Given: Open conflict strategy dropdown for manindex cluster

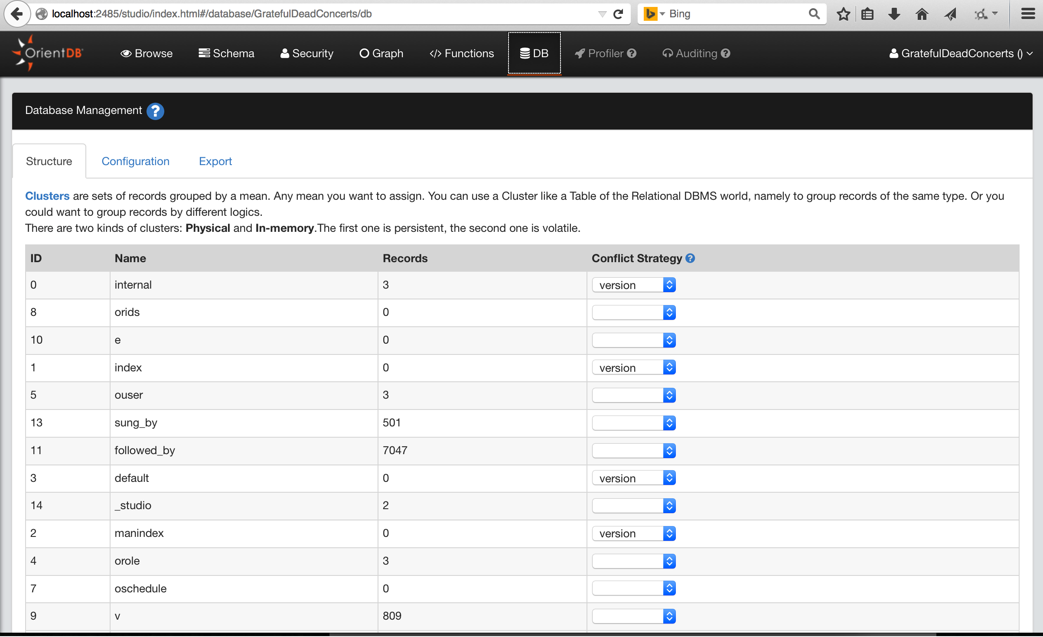Looking at the screenshot, I should coord(634,533).
